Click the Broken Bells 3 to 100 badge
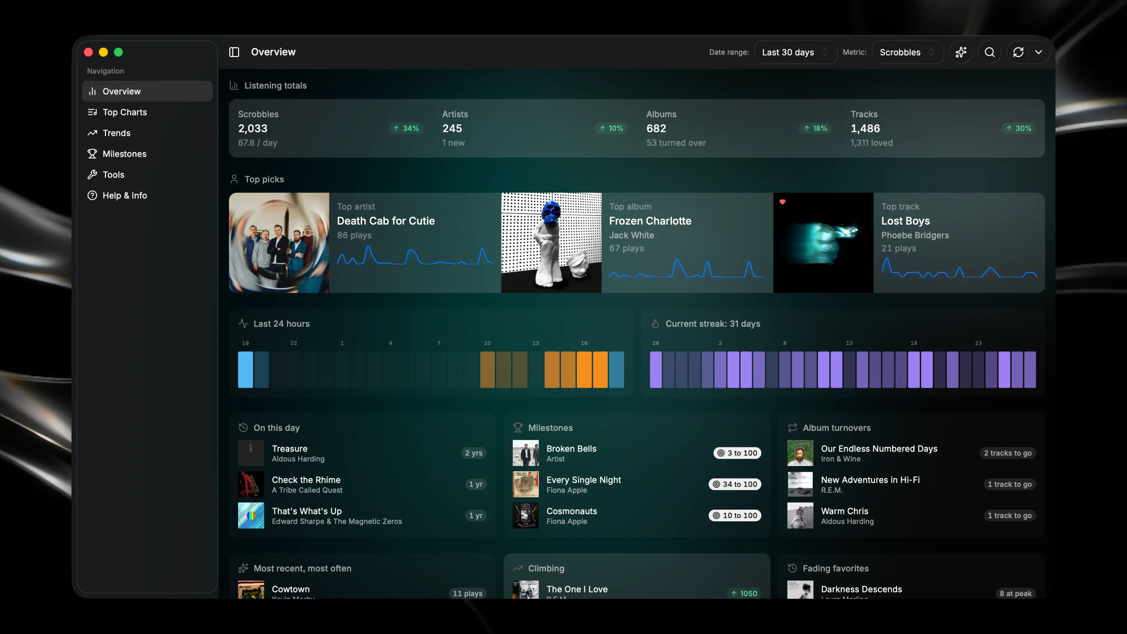The image size is (1127, 634). tap(737, 453)
